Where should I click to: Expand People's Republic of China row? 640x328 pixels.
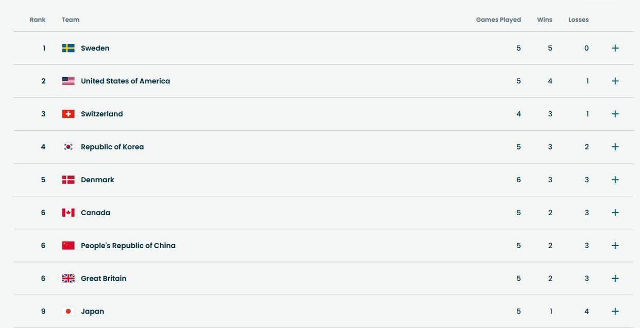pyautogui.click(x=615, y=246)
